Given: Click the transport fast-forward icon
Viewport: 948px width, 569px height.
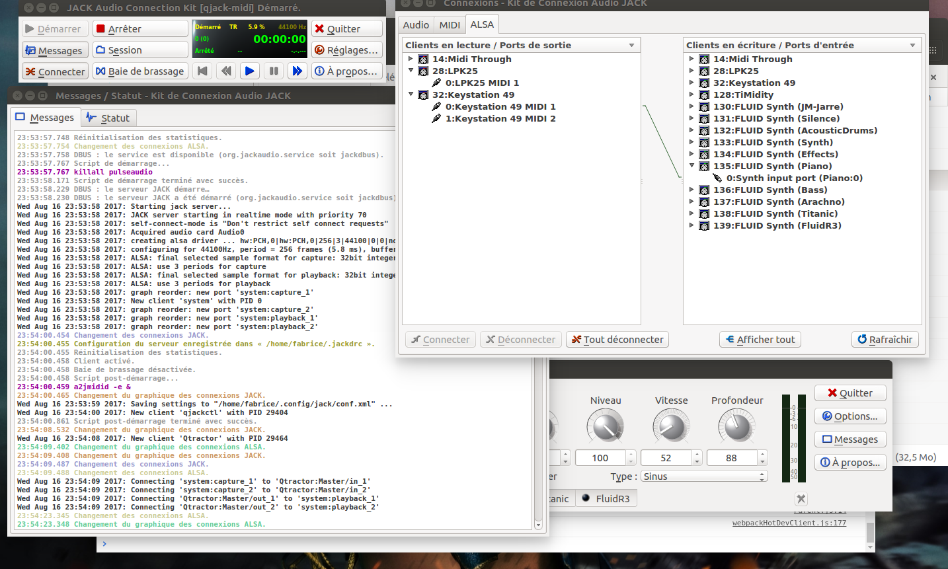Looking at the screenshot, I should pos(297,71).
